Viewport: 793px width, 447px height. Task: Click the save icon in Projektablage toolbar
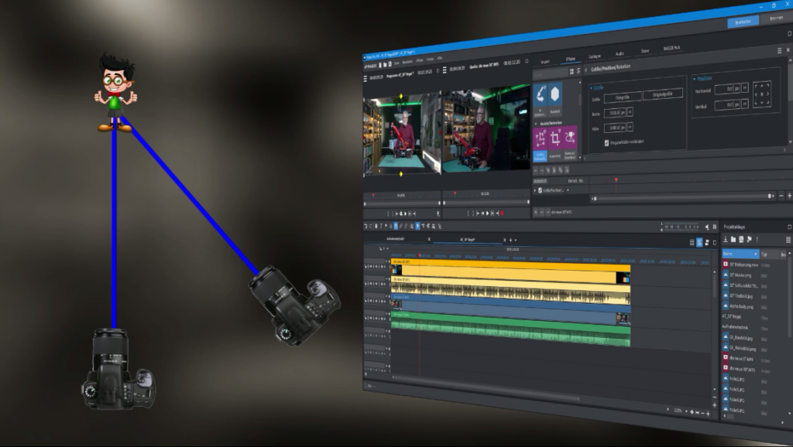tap(741, 240)
